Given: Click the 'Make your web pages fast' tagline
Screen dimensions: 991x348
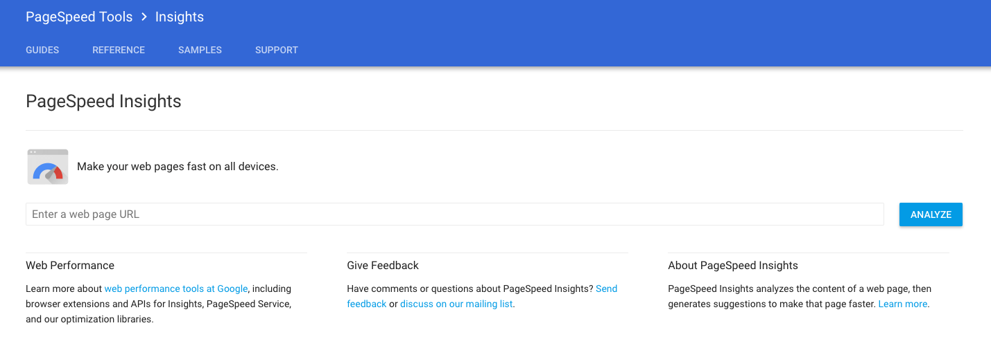Looking at the screenshot, I should pos(178,167).
